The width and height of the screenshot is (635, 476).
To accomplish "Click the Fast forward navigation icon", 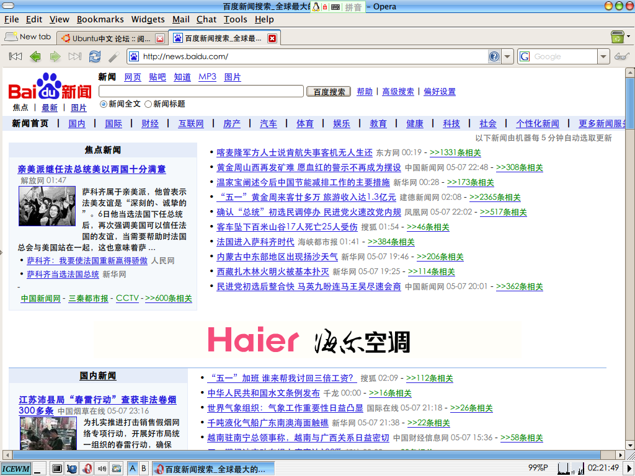I will coord(75,56).
